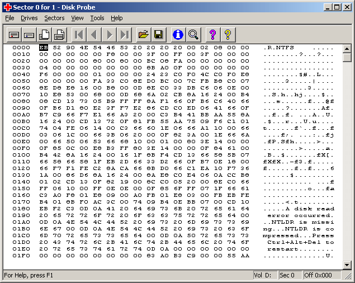The width and height of the screenshot is (355, 283).
Task: Click the scrollbar down arrow
Action: point(347,265)
